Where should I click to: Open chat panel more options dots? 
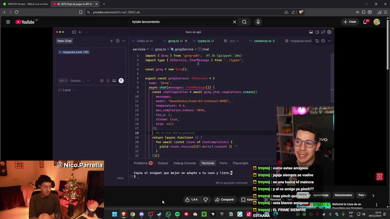click(x=124, y=41)
